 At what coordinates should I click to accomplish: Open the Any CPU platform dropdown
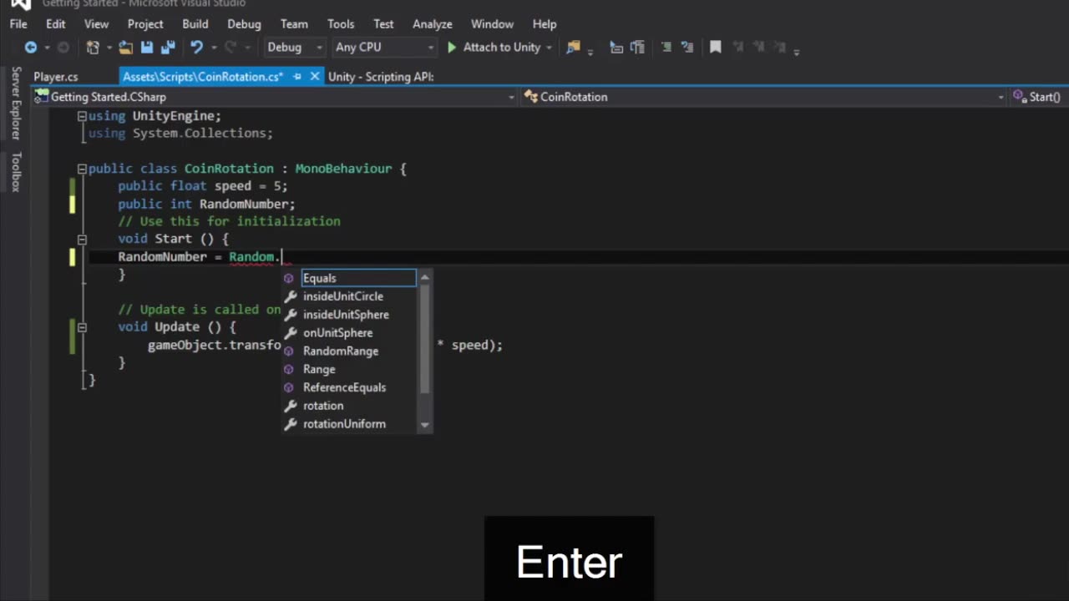[x=385, y=48]
